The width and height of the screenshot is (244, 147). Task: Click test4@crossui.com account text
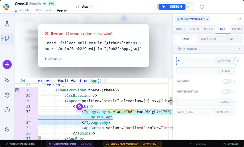(23, 144)
